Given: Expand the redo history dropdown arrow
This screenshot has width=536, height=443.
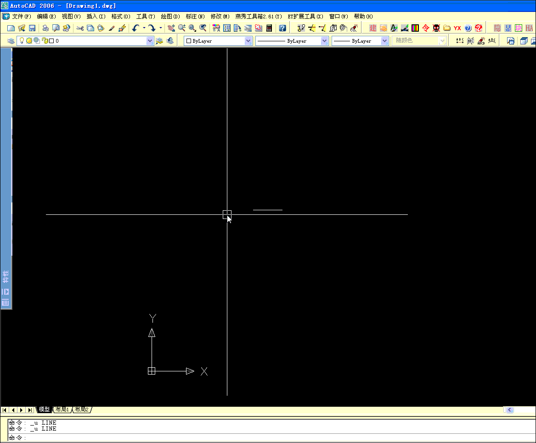Looking at the screenshot, I should coord(161,28).
